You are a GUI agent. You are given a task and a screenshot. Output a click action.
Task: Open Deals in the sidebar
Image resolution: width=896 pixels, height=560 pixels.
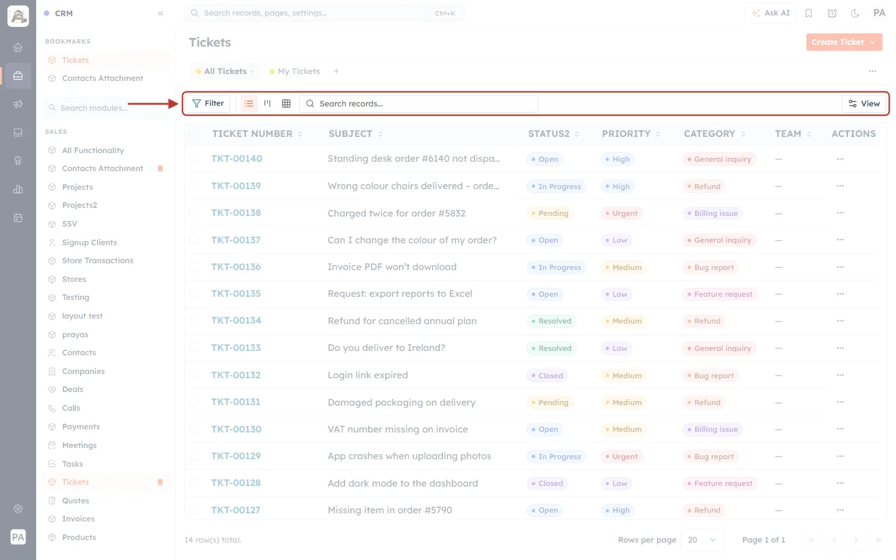73,390
